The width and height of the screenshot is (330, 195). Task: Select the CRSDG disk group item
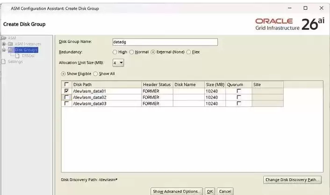click(x=28, y=56)
